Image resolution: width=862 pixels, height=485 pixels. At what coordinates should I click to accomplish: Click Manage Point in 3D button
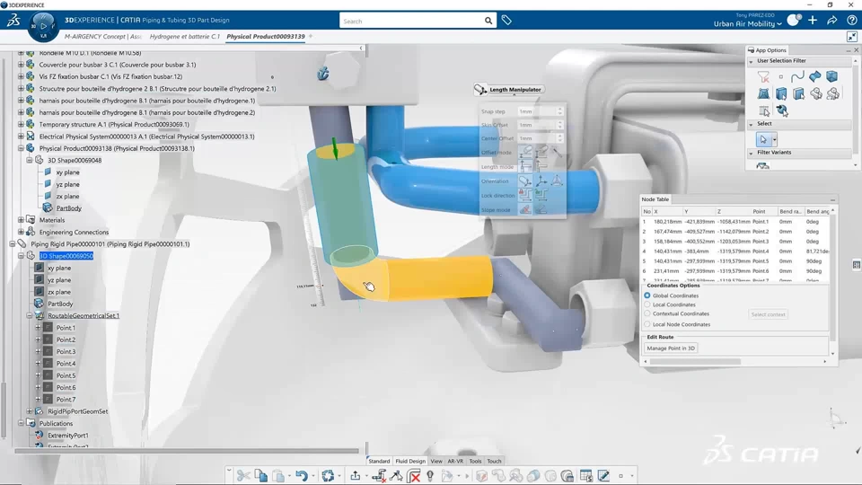(671, 348)
